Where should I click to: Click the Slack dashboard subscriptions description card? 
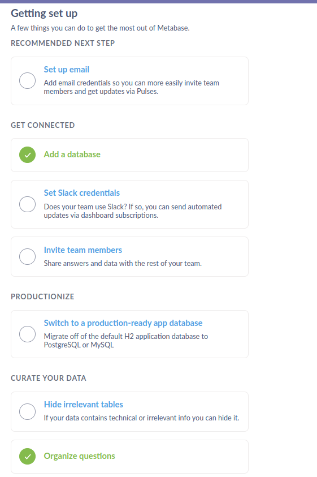(x=129, y=204)
